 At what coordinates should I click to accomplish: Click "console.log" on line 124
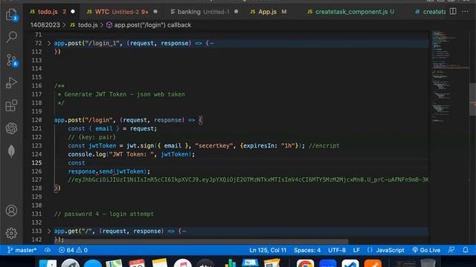(x=86, y=154)
